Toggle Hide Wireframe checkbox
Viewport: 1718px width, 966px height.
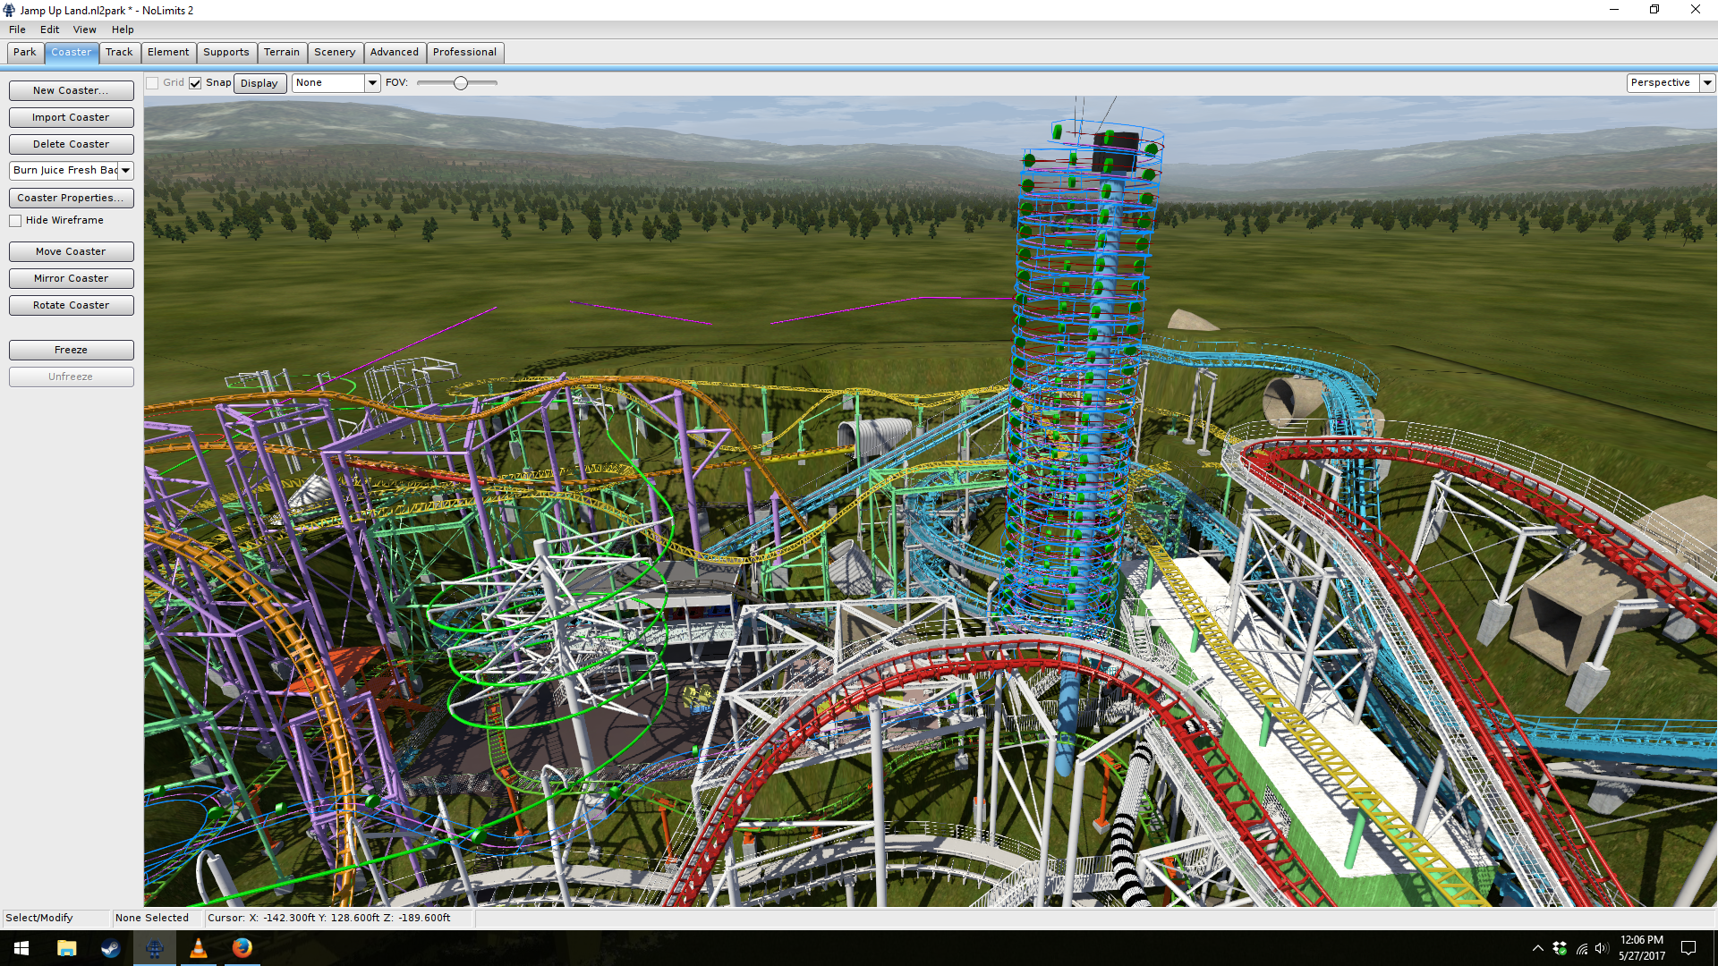pyautogui.click(x=15, y=221)
